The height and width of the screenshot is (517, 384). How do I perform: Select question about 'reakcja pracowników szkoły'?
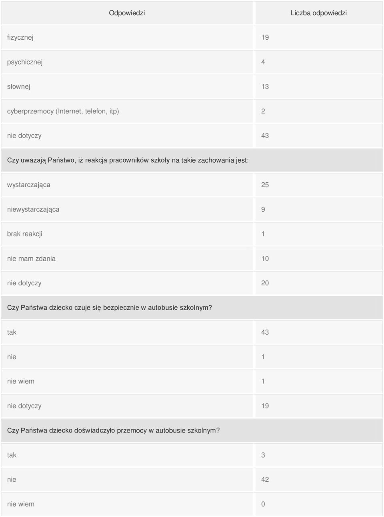(192, 160)
